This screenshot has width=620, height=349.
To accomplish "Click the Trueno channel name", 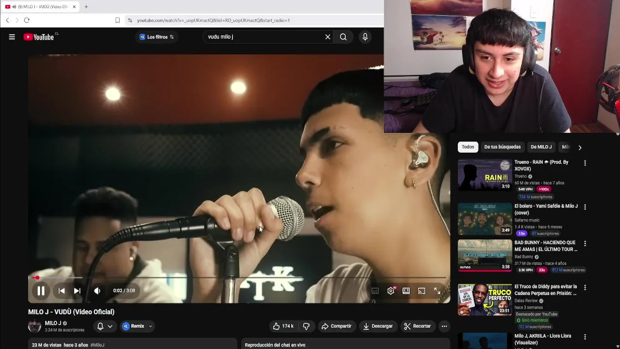I will [x=521, y=176].
